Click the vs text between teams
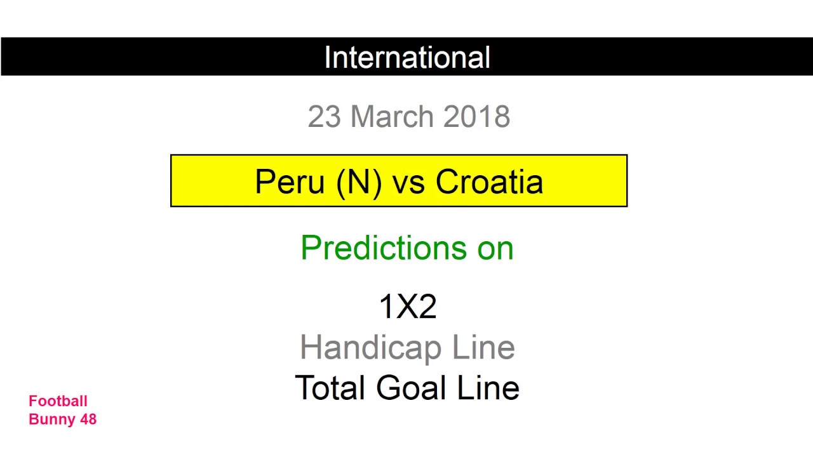This screenshot has height=457, width=813. [x=408, y=182]
